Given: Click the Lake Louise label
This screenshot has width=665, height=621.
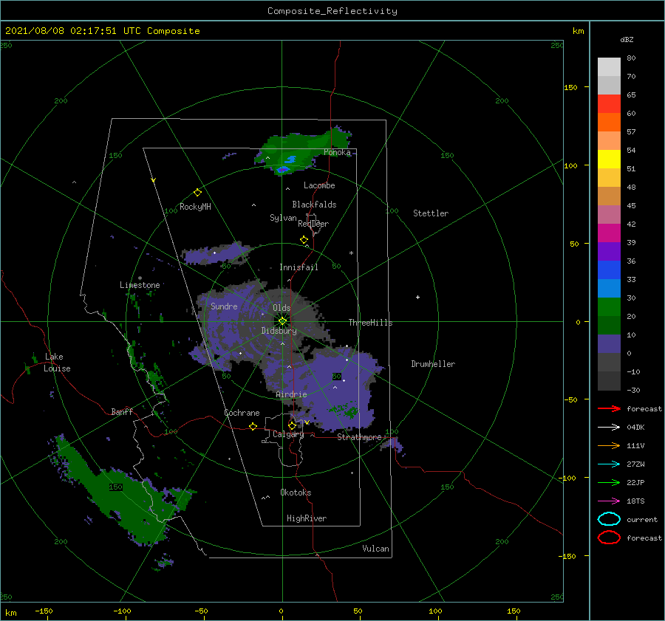Looking at the screenshot, I should [x=57, y=363].
